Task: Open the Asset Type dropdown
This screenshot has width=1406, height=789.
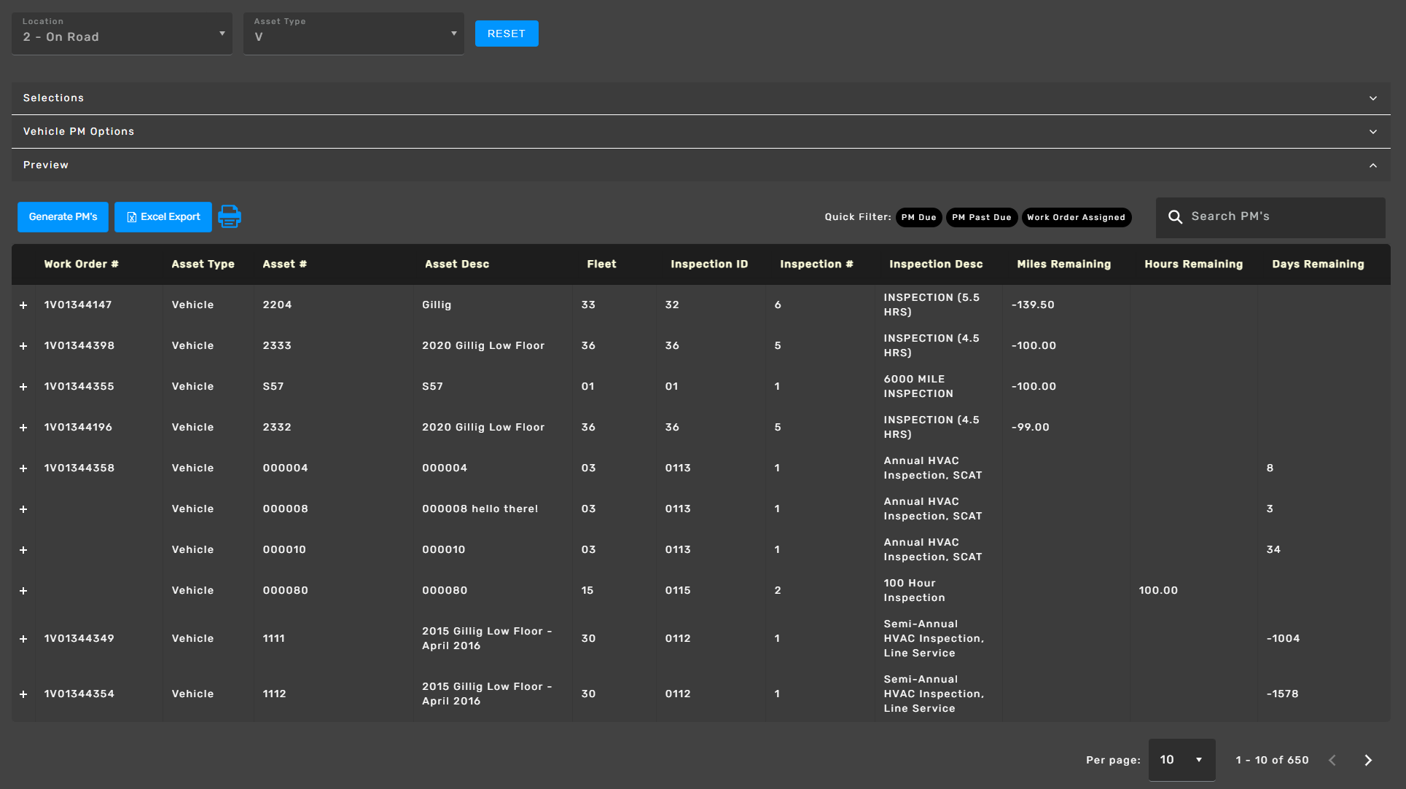Action: 354,34
